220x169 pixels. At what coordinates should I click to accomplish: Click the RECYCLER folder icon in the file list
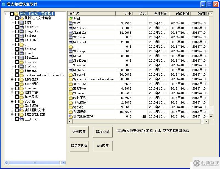(71, 84)
